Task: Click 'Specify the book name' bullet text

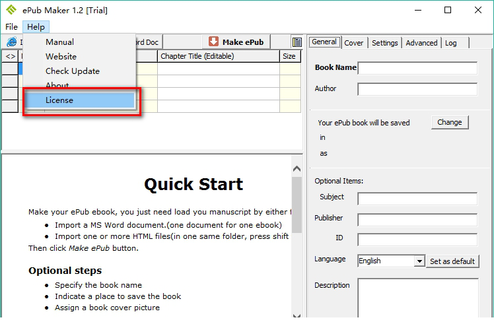Action: (98, 285)
